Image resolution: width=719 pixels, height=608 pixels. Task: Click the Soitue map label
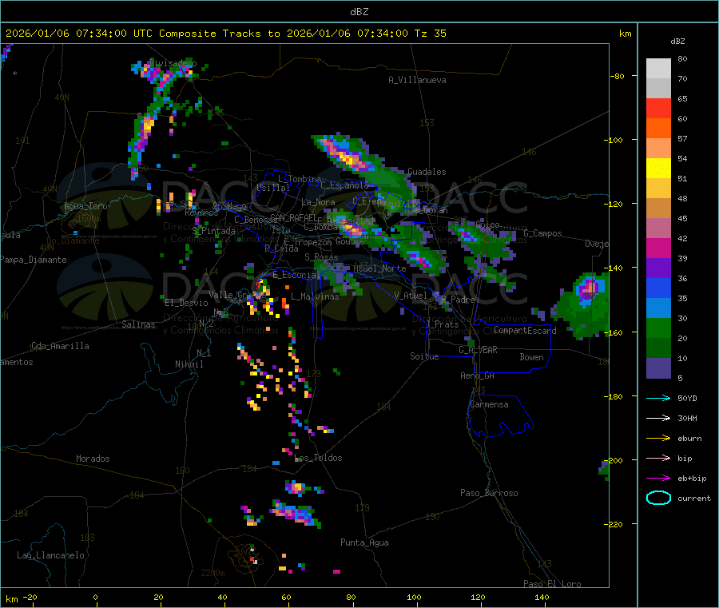[x=424, y=356]
